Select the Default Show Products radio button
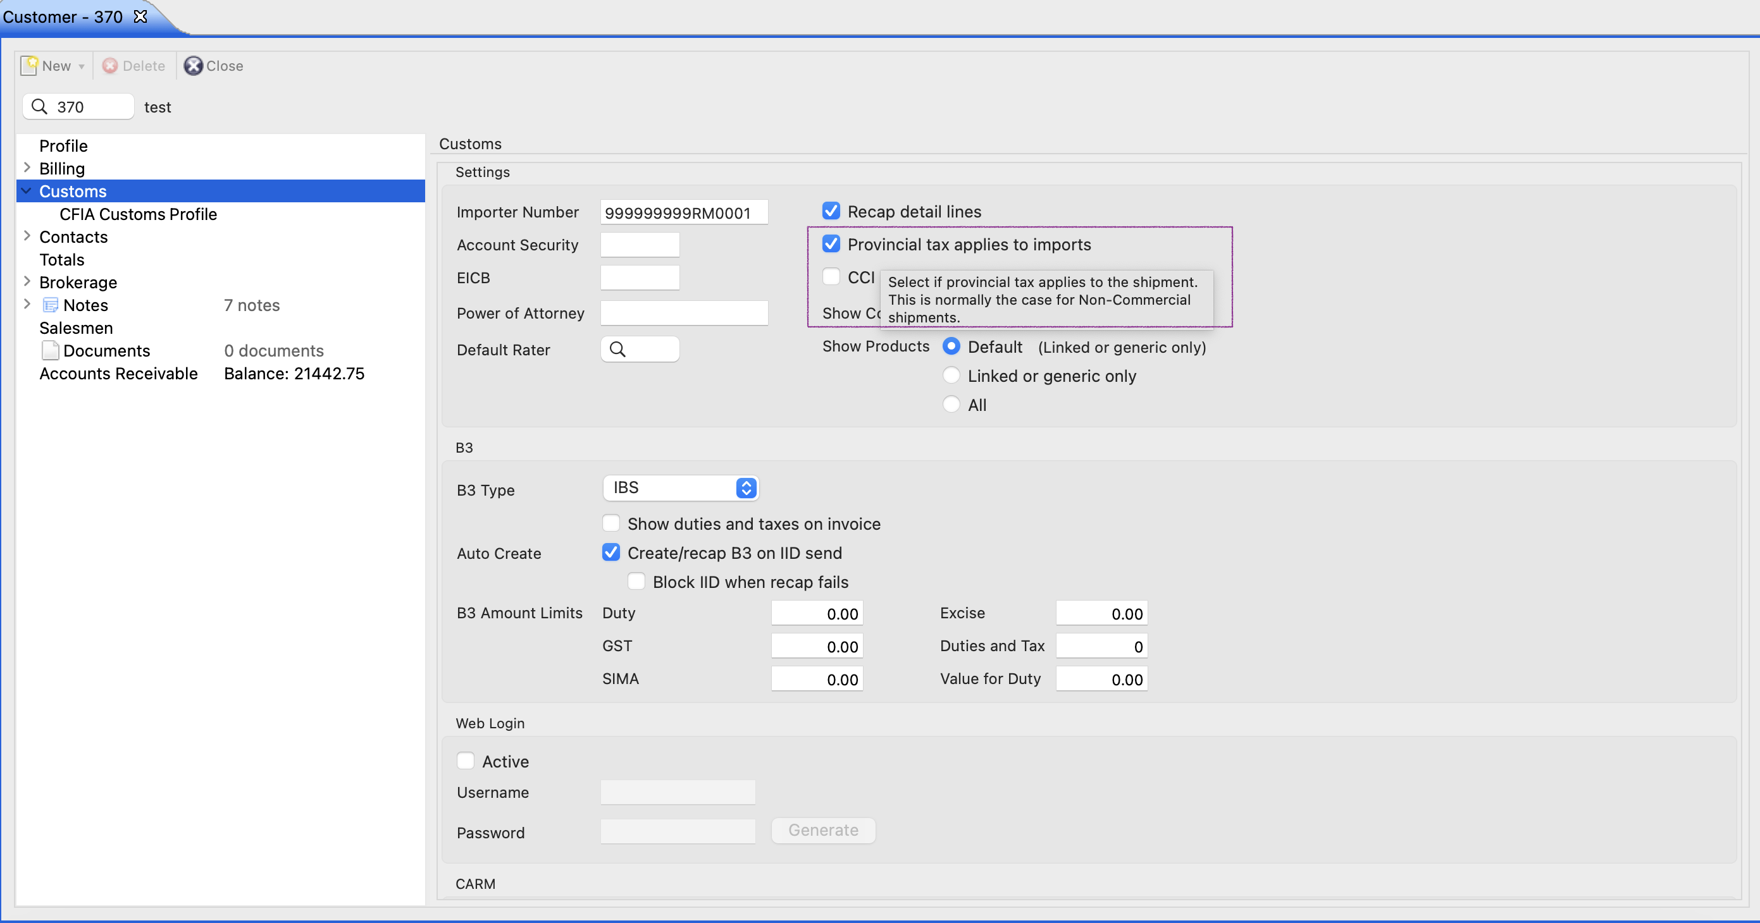Viewport: 1760px width, 923px height. click(x=951, y=346)
